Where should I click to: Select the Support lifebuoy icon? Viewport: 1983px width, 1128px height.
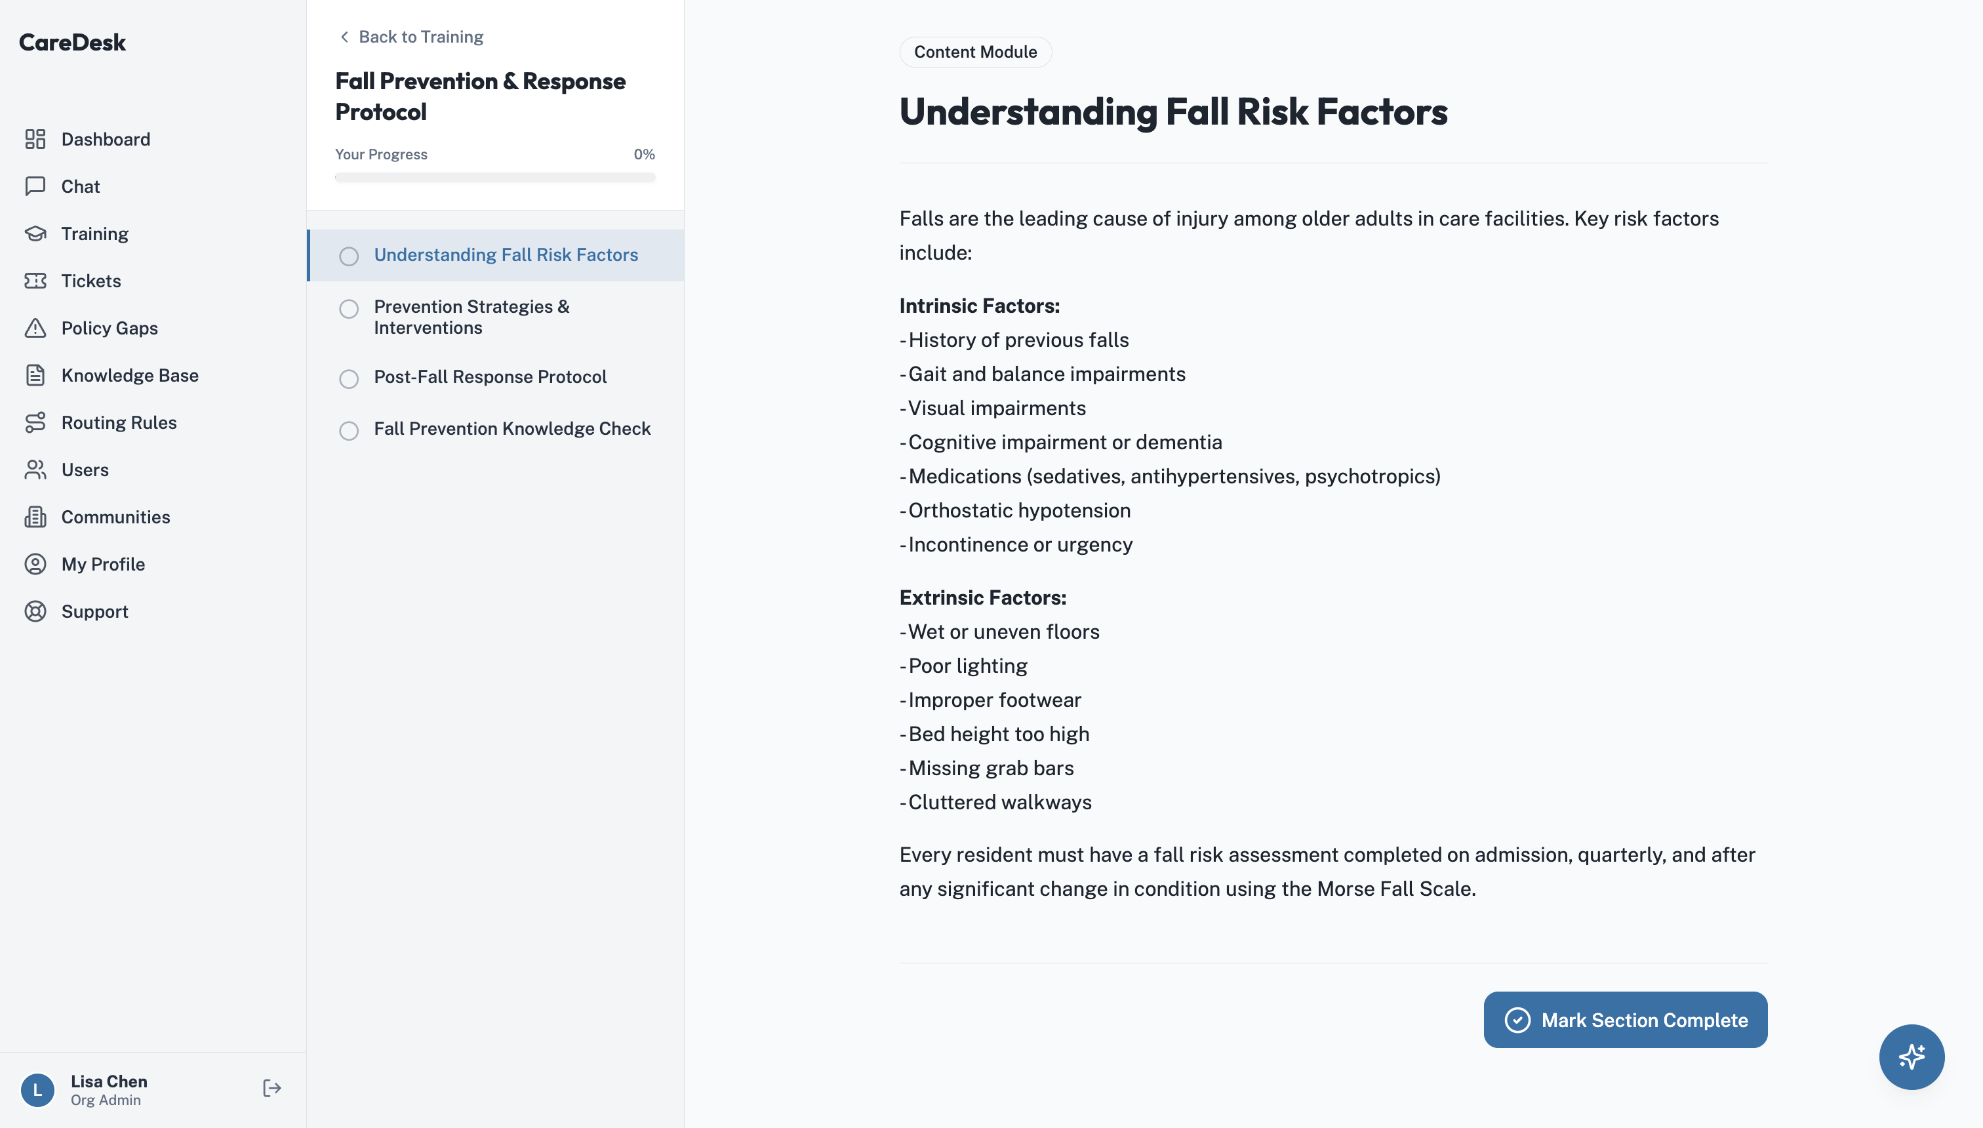(35, 612)
